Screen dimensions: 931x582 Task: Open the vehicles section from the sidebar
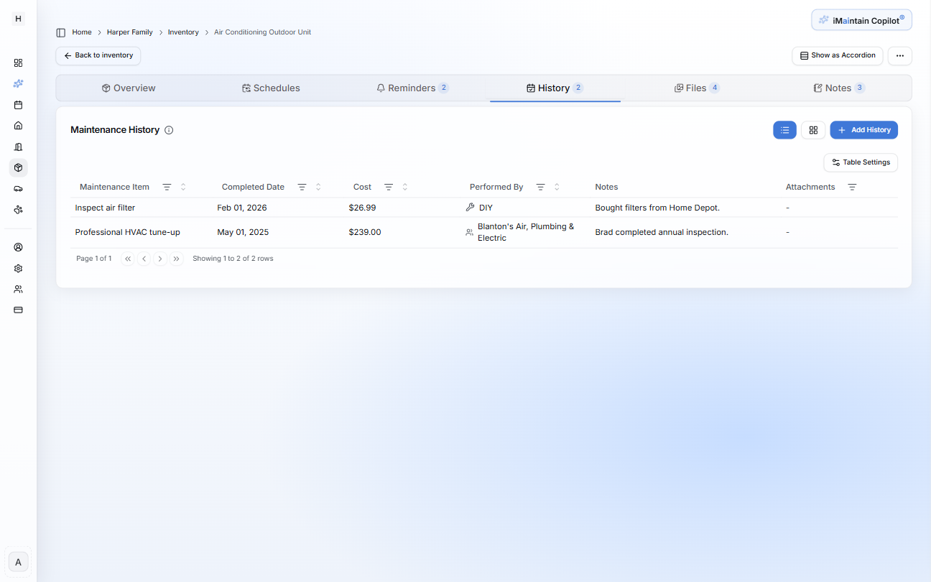(18, 188)
